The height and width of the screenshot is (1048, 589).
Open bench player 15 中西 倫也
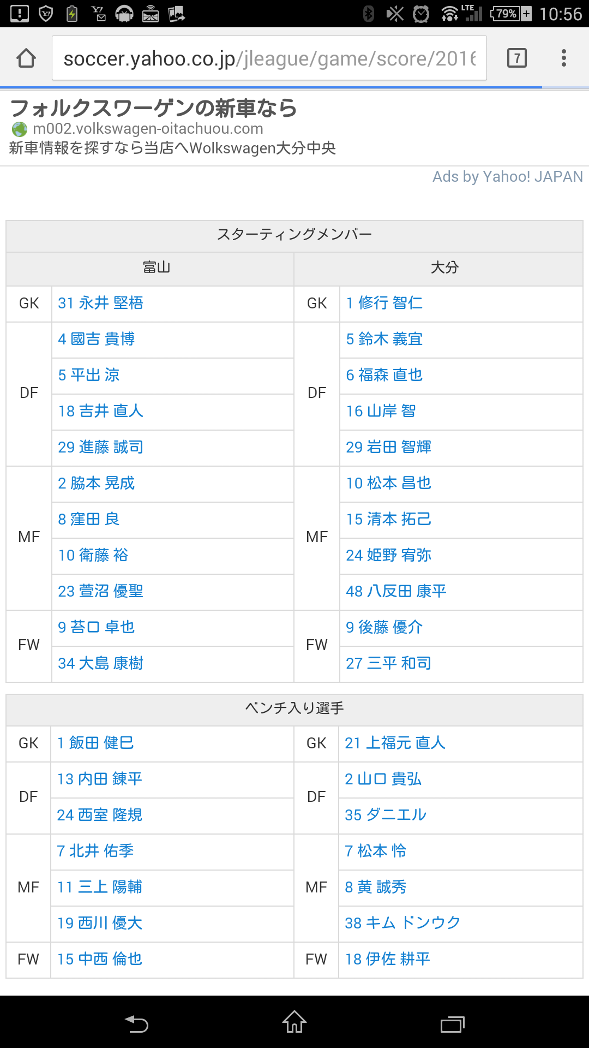coord(100,959)
